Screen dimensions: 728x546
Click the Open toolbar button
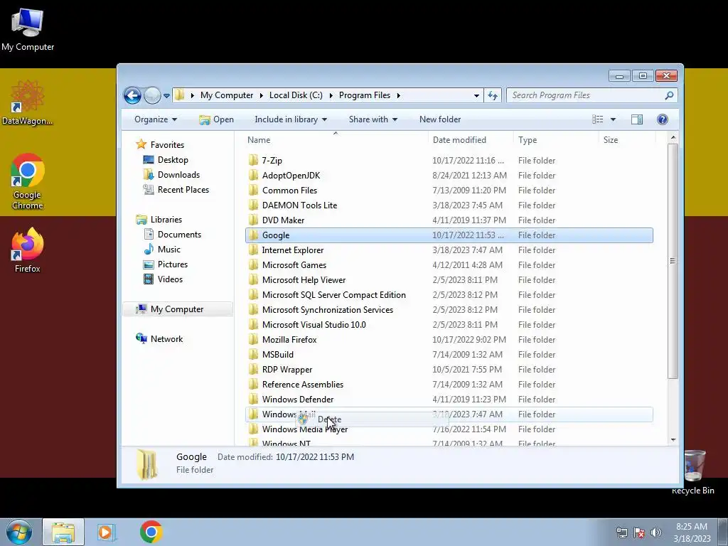(x=216, y=119)
